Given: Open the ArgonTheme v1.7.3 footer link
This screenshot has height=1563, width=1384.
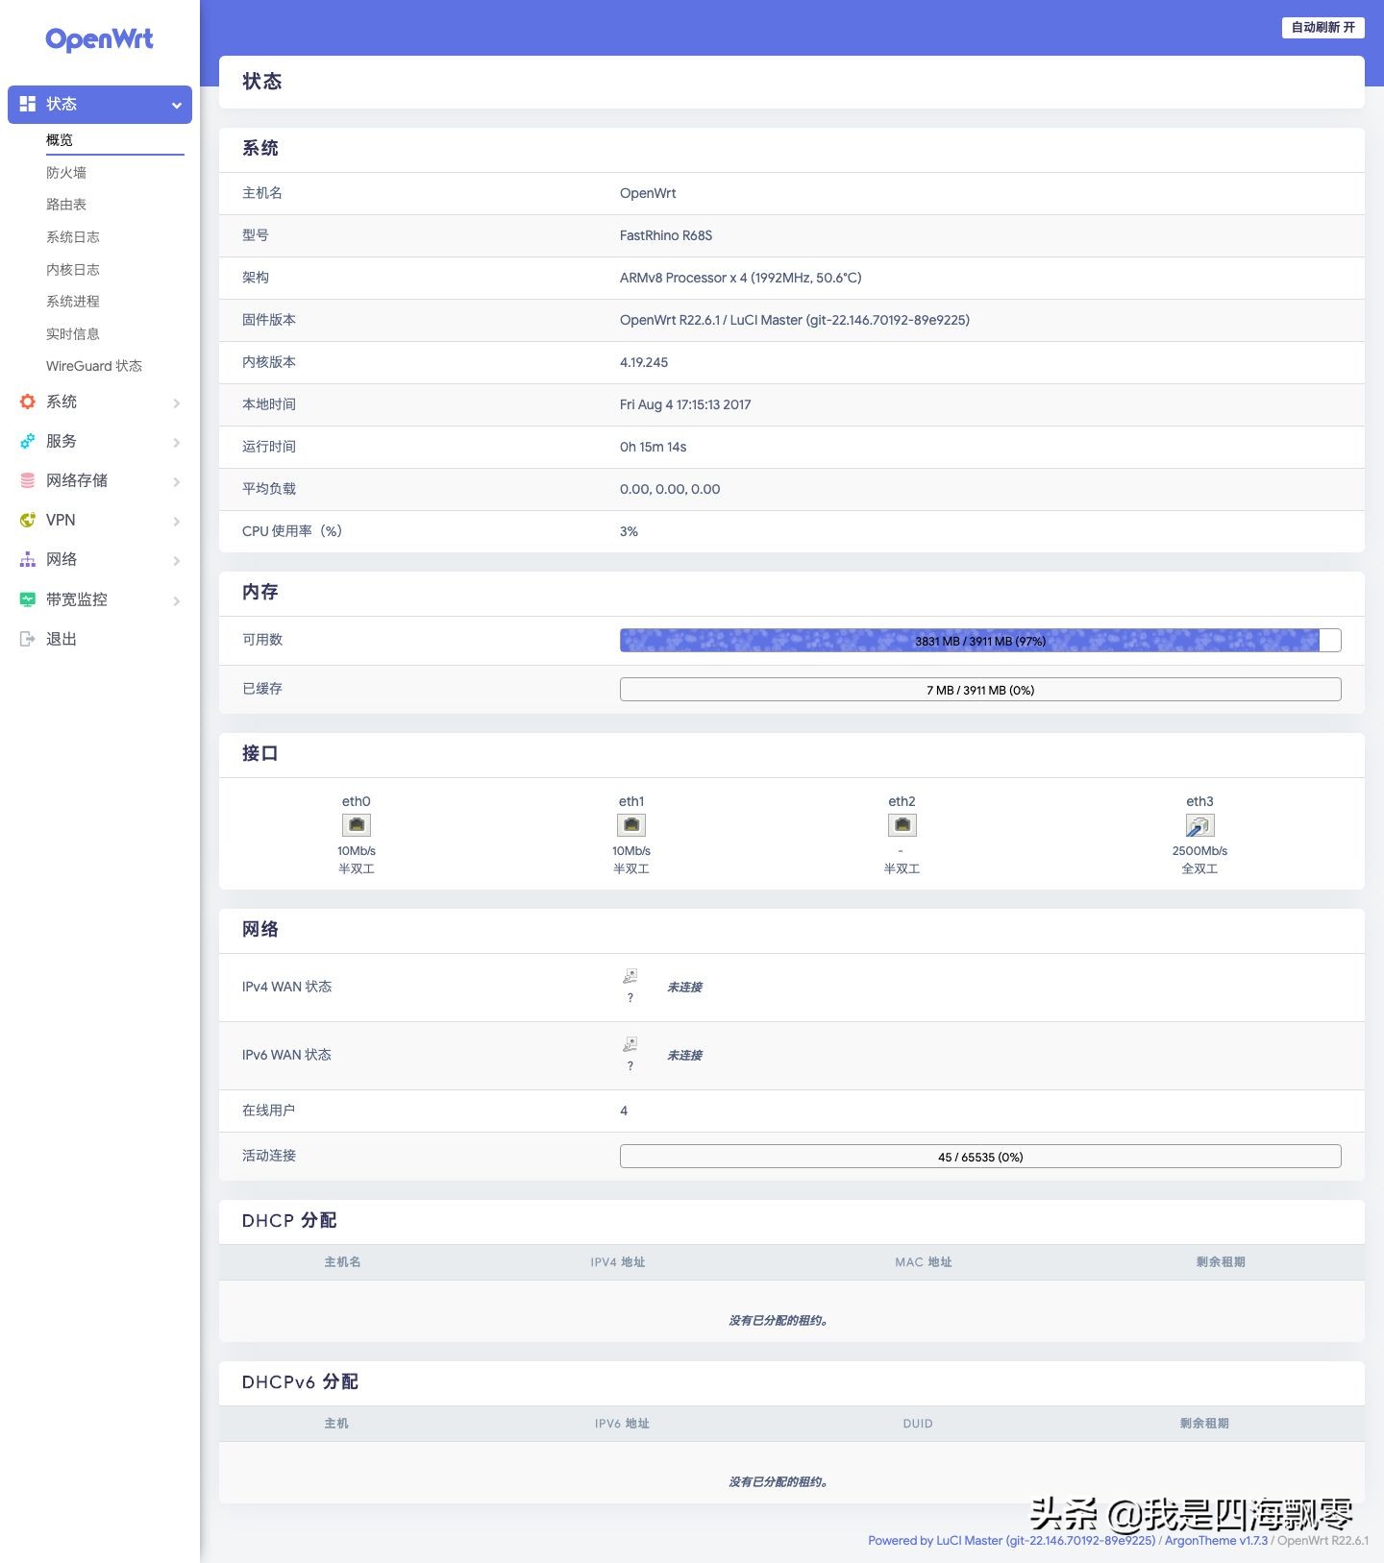Looking at the screenshot, I should (1216, 1540).
